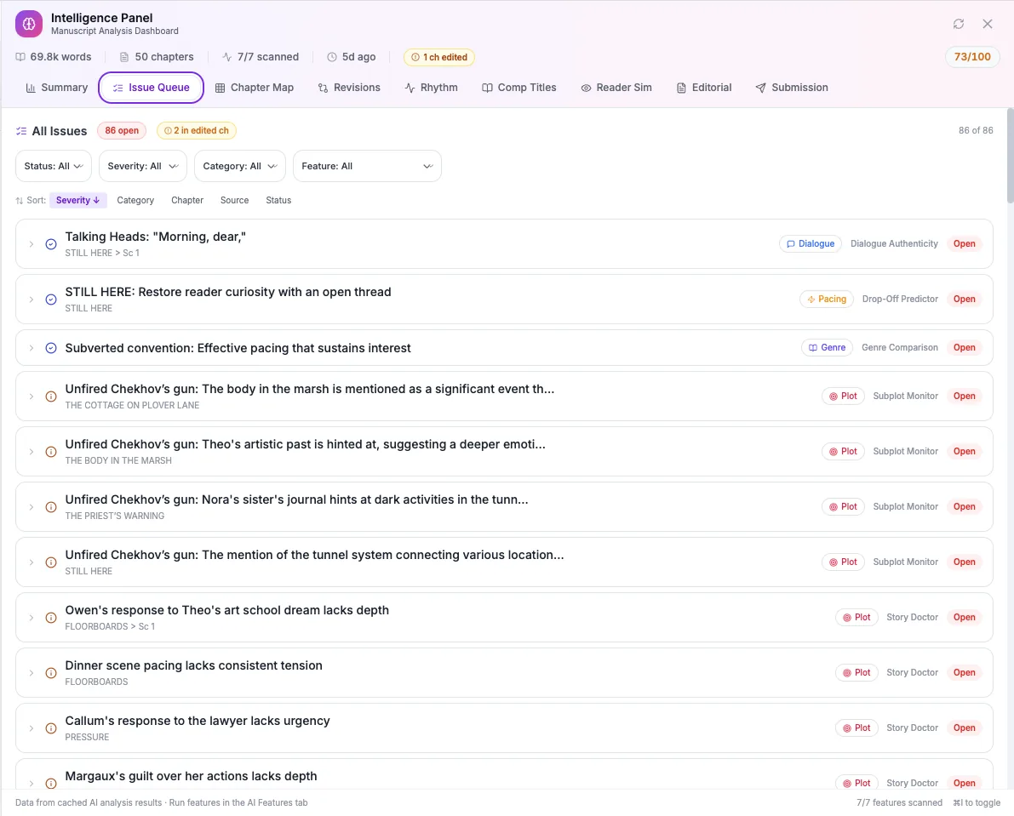Expand the Subverted convention issue
The image size is (1014, 816).
click(31, 348)
